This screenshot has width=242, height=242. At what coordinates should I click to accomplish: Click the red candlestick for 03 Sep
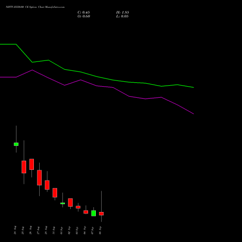tap(78, 207)
